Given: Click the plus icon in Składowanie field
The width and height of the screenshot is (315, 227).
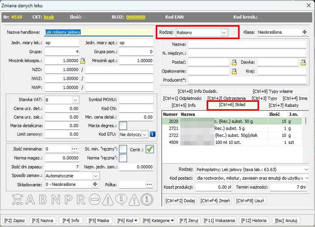Looking at the screenshot, I should click(95, 184).
